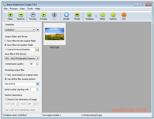Open the File menu
154x119 pixels.
coord(6,9)
